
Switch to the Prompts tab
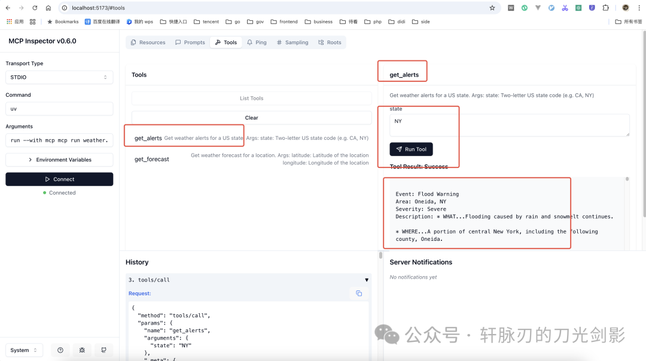190,42
